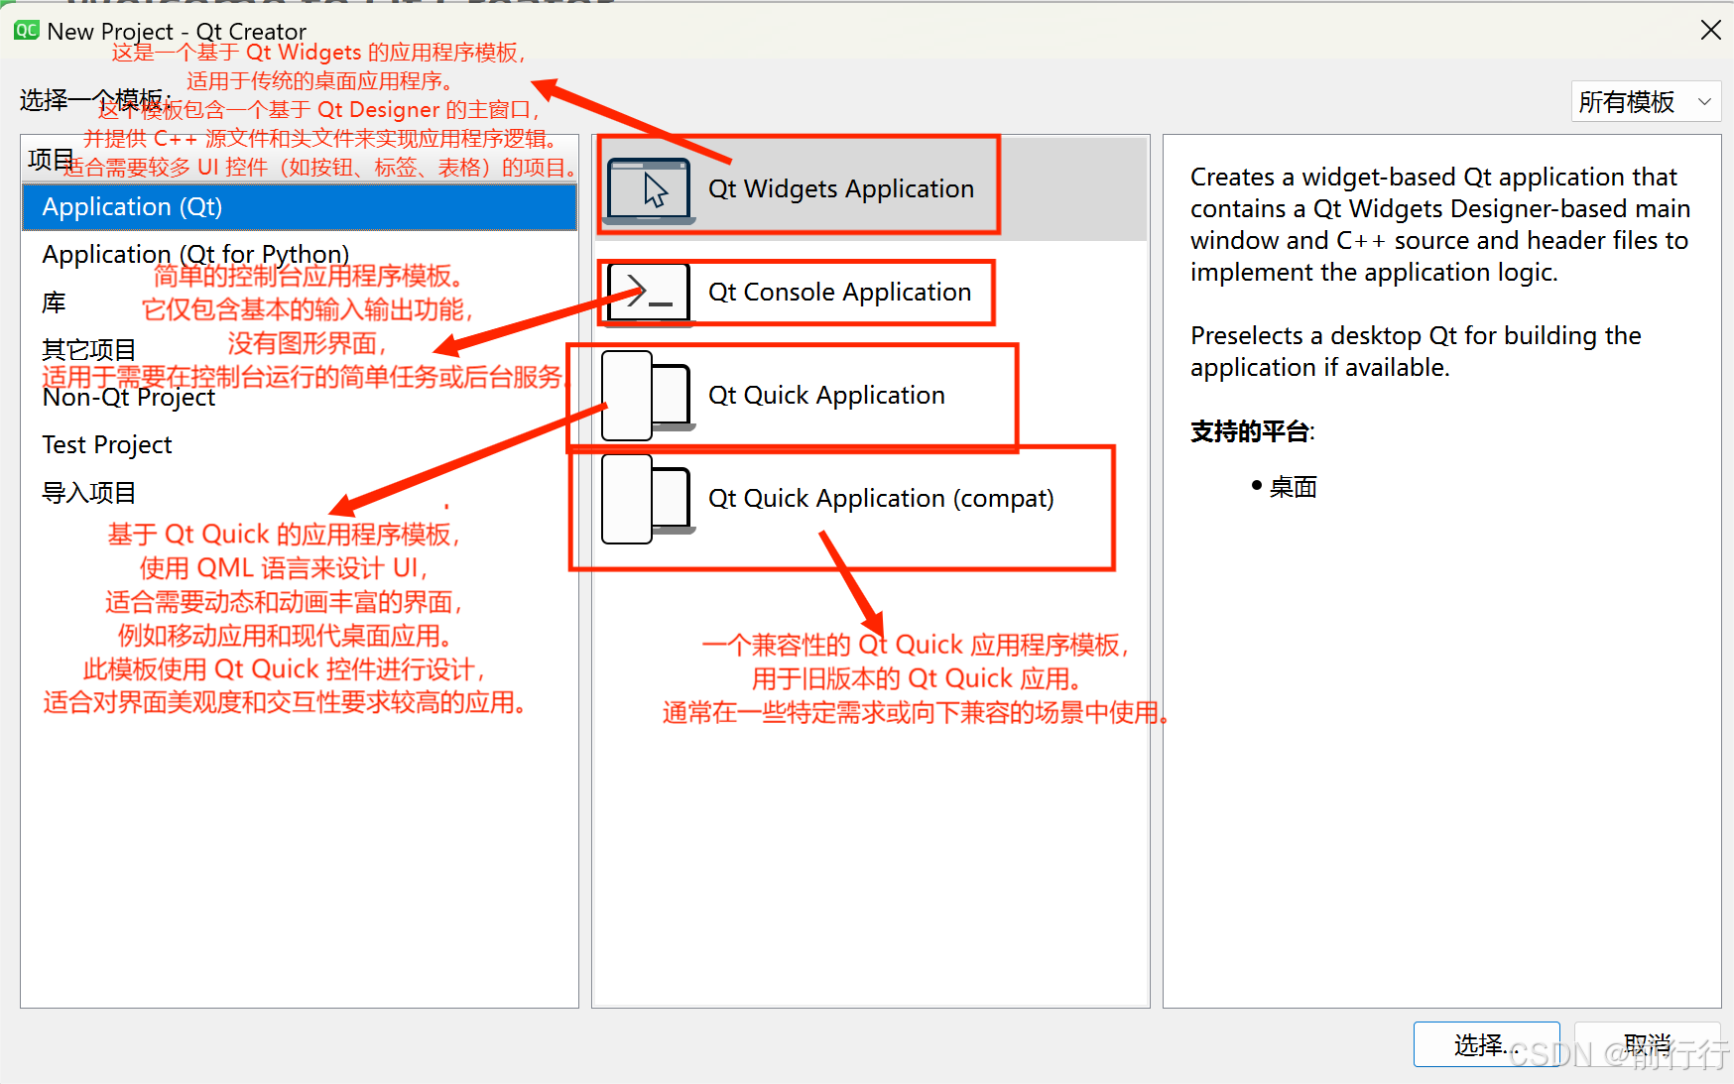Viewport: 1734px width, 1084px height.
Task: Select the Non-Qt Project category
Action: click(x=300, y=397)
